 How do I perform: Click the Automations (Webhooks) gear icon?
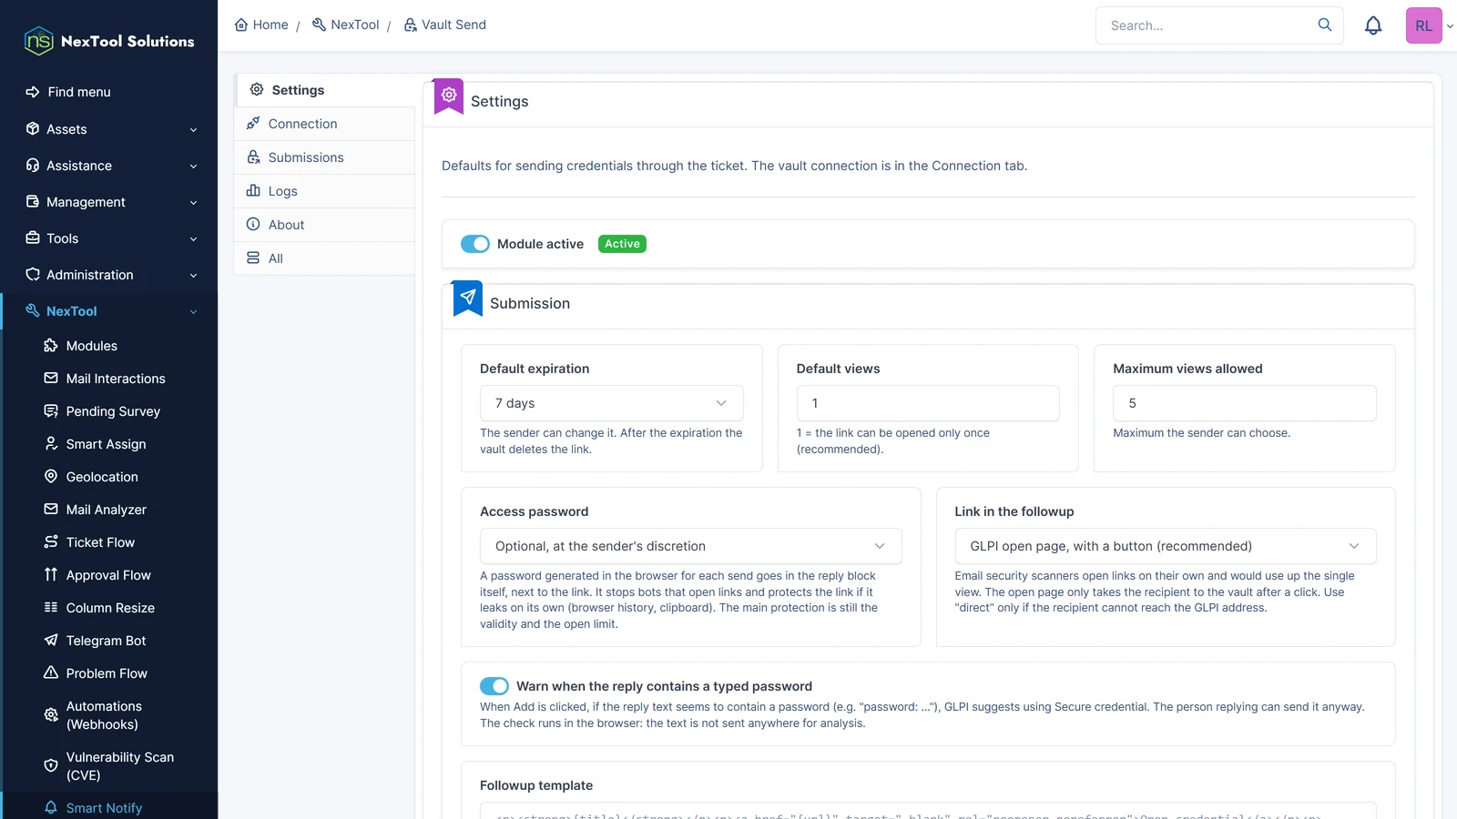[51, 715]
